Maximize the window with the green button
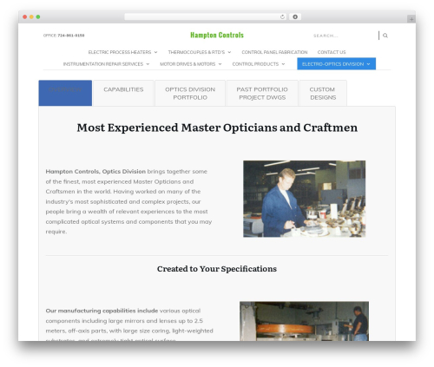434x367 pixels. coord(38,16)
